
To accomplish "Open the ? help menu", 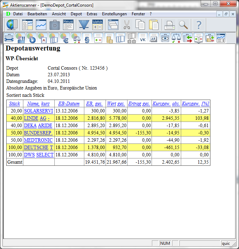I will coord(151,14).
